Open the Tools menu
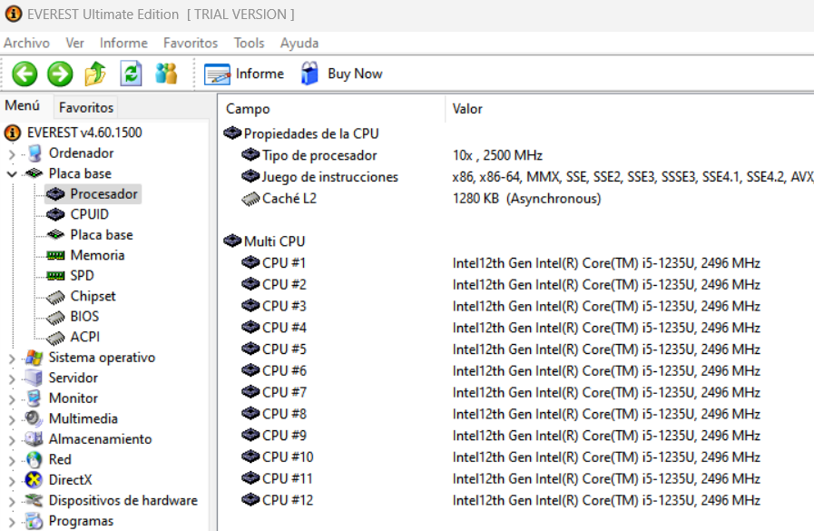Image resolution: width=814 pixels, height=531 pixels. [x=250, y=43]
